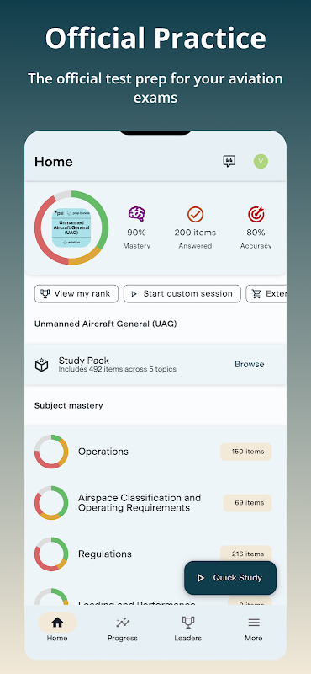Start custom session
This screenshot has width=311, height=674.
pos(182,293)
